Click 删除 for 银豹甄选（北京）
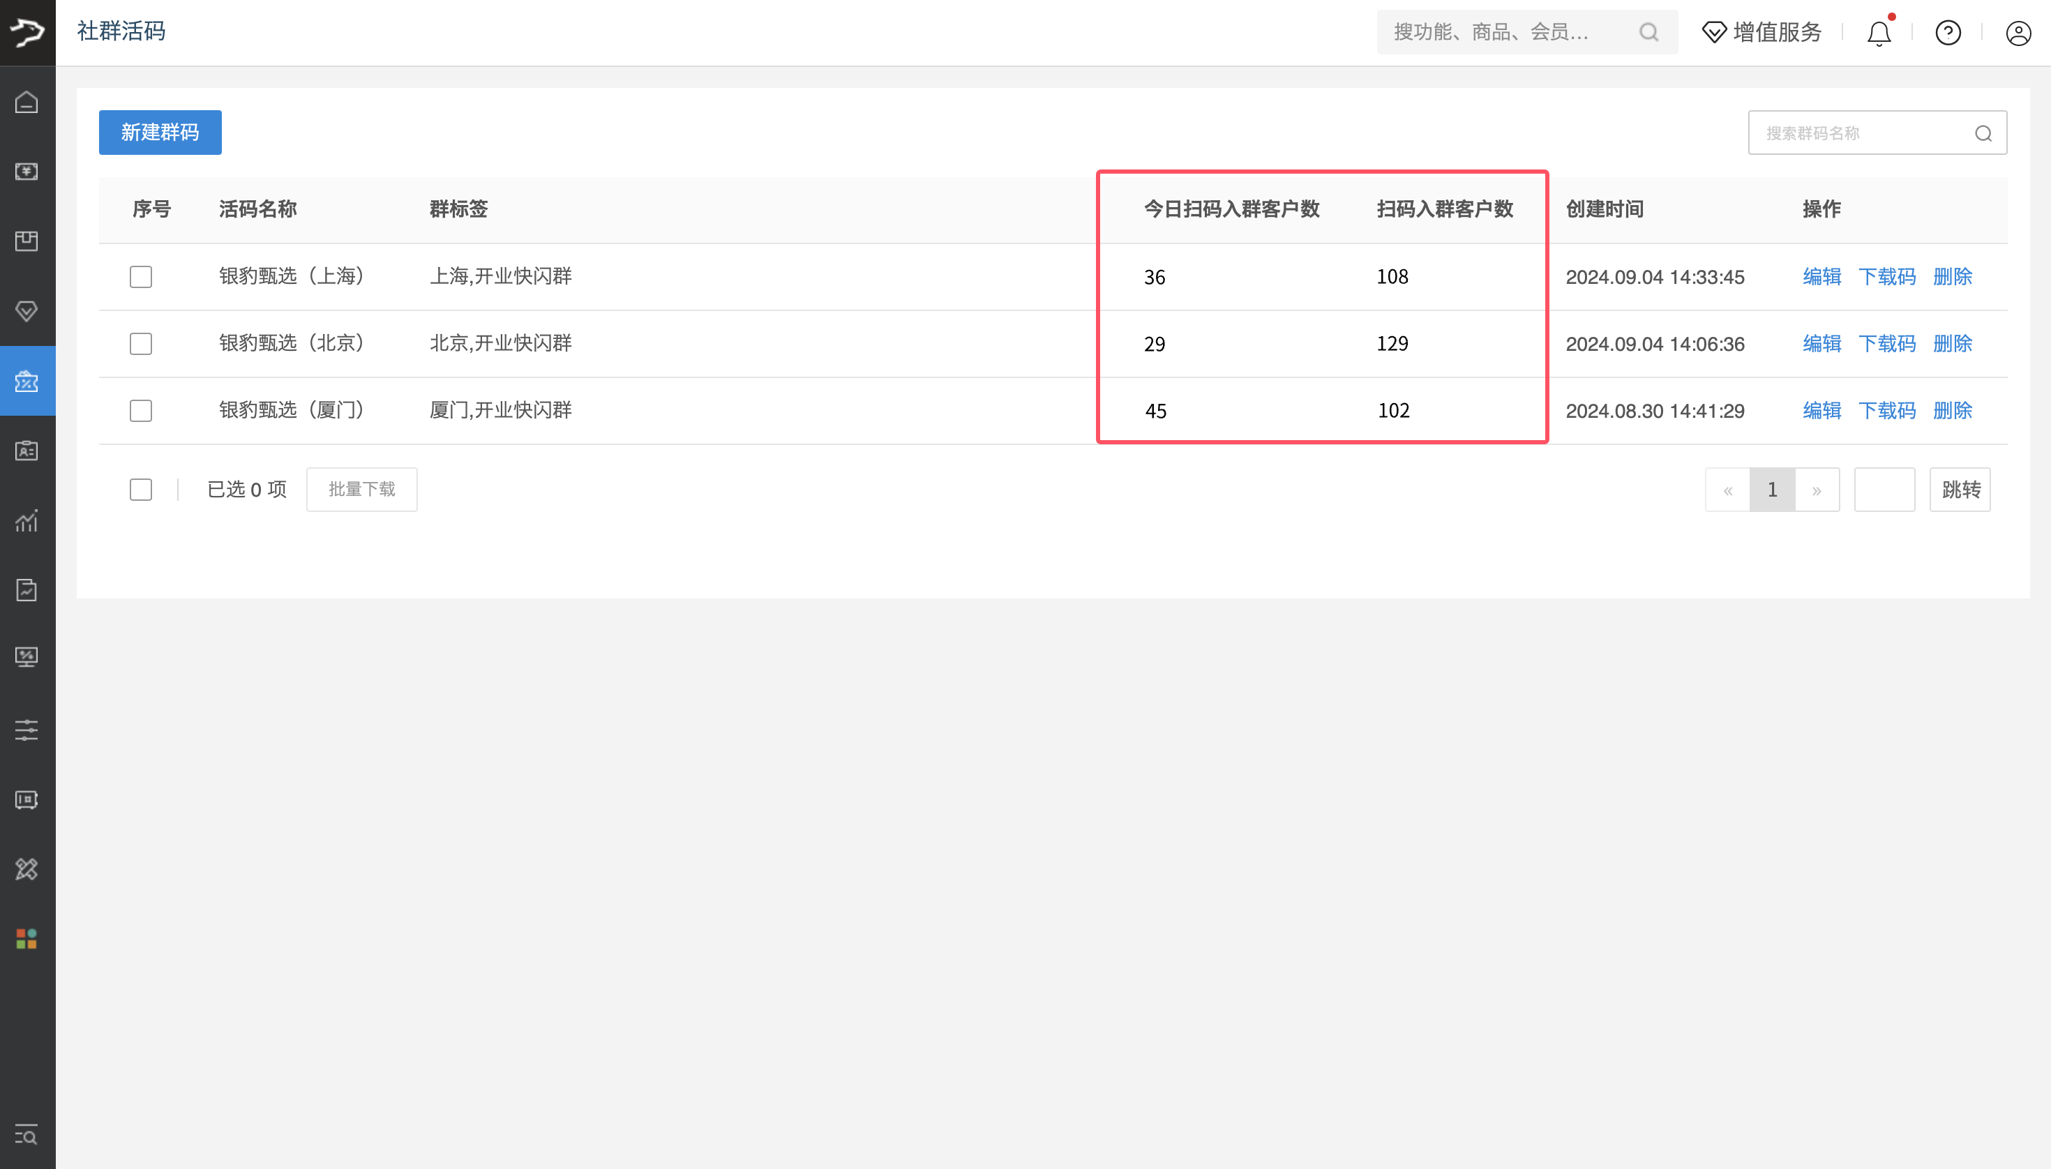 click(1952, 344)
